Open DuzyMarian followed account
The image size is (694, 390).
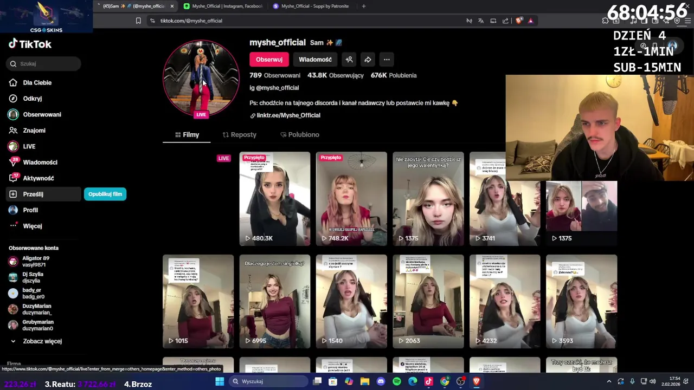tap(30, 309)
